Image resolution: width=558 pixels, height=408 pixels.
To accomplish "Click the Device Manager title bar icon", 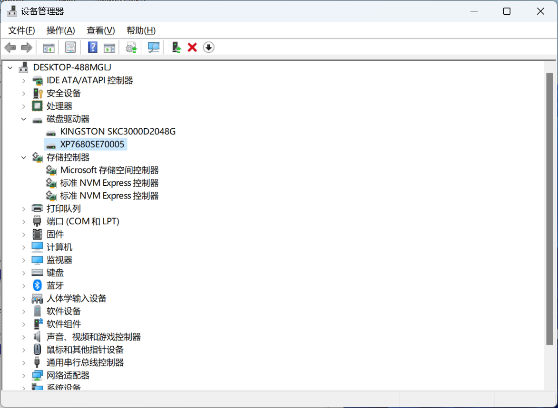I will point(12,11).
